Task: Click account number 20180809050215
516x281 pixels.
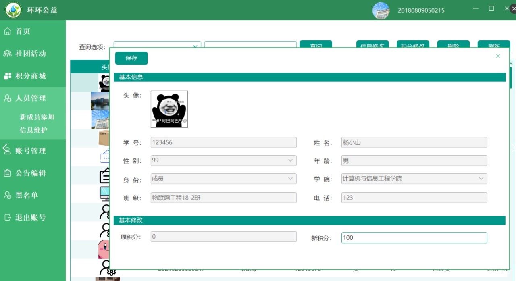Action: pos(421,10)
